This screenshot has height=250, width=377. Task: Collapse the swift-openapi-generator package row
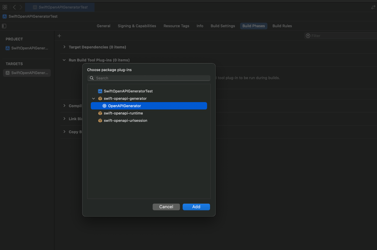coord(93,99)
